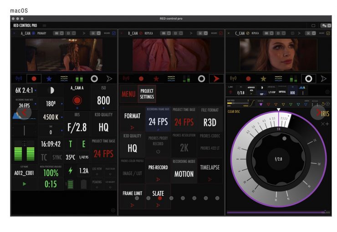
Task: Expand the gear settings dropdown at top right
Action: pos(326,25)
